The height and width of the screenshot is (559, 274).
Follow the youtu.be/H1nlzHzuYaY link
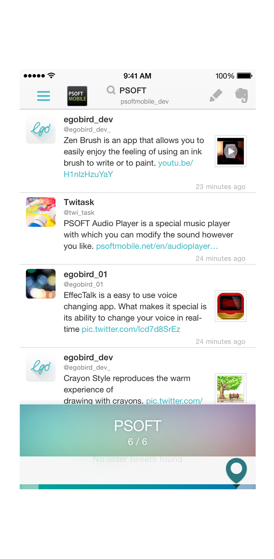click(x=128, y=168)
